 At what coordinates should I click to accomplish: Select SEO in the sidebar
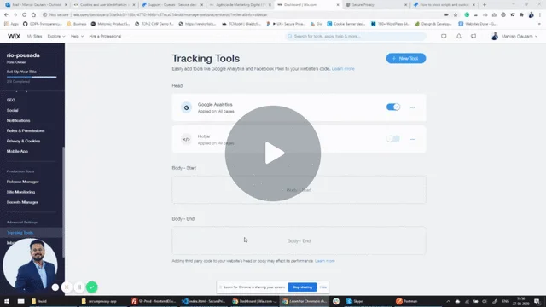[x=11, y=101]
